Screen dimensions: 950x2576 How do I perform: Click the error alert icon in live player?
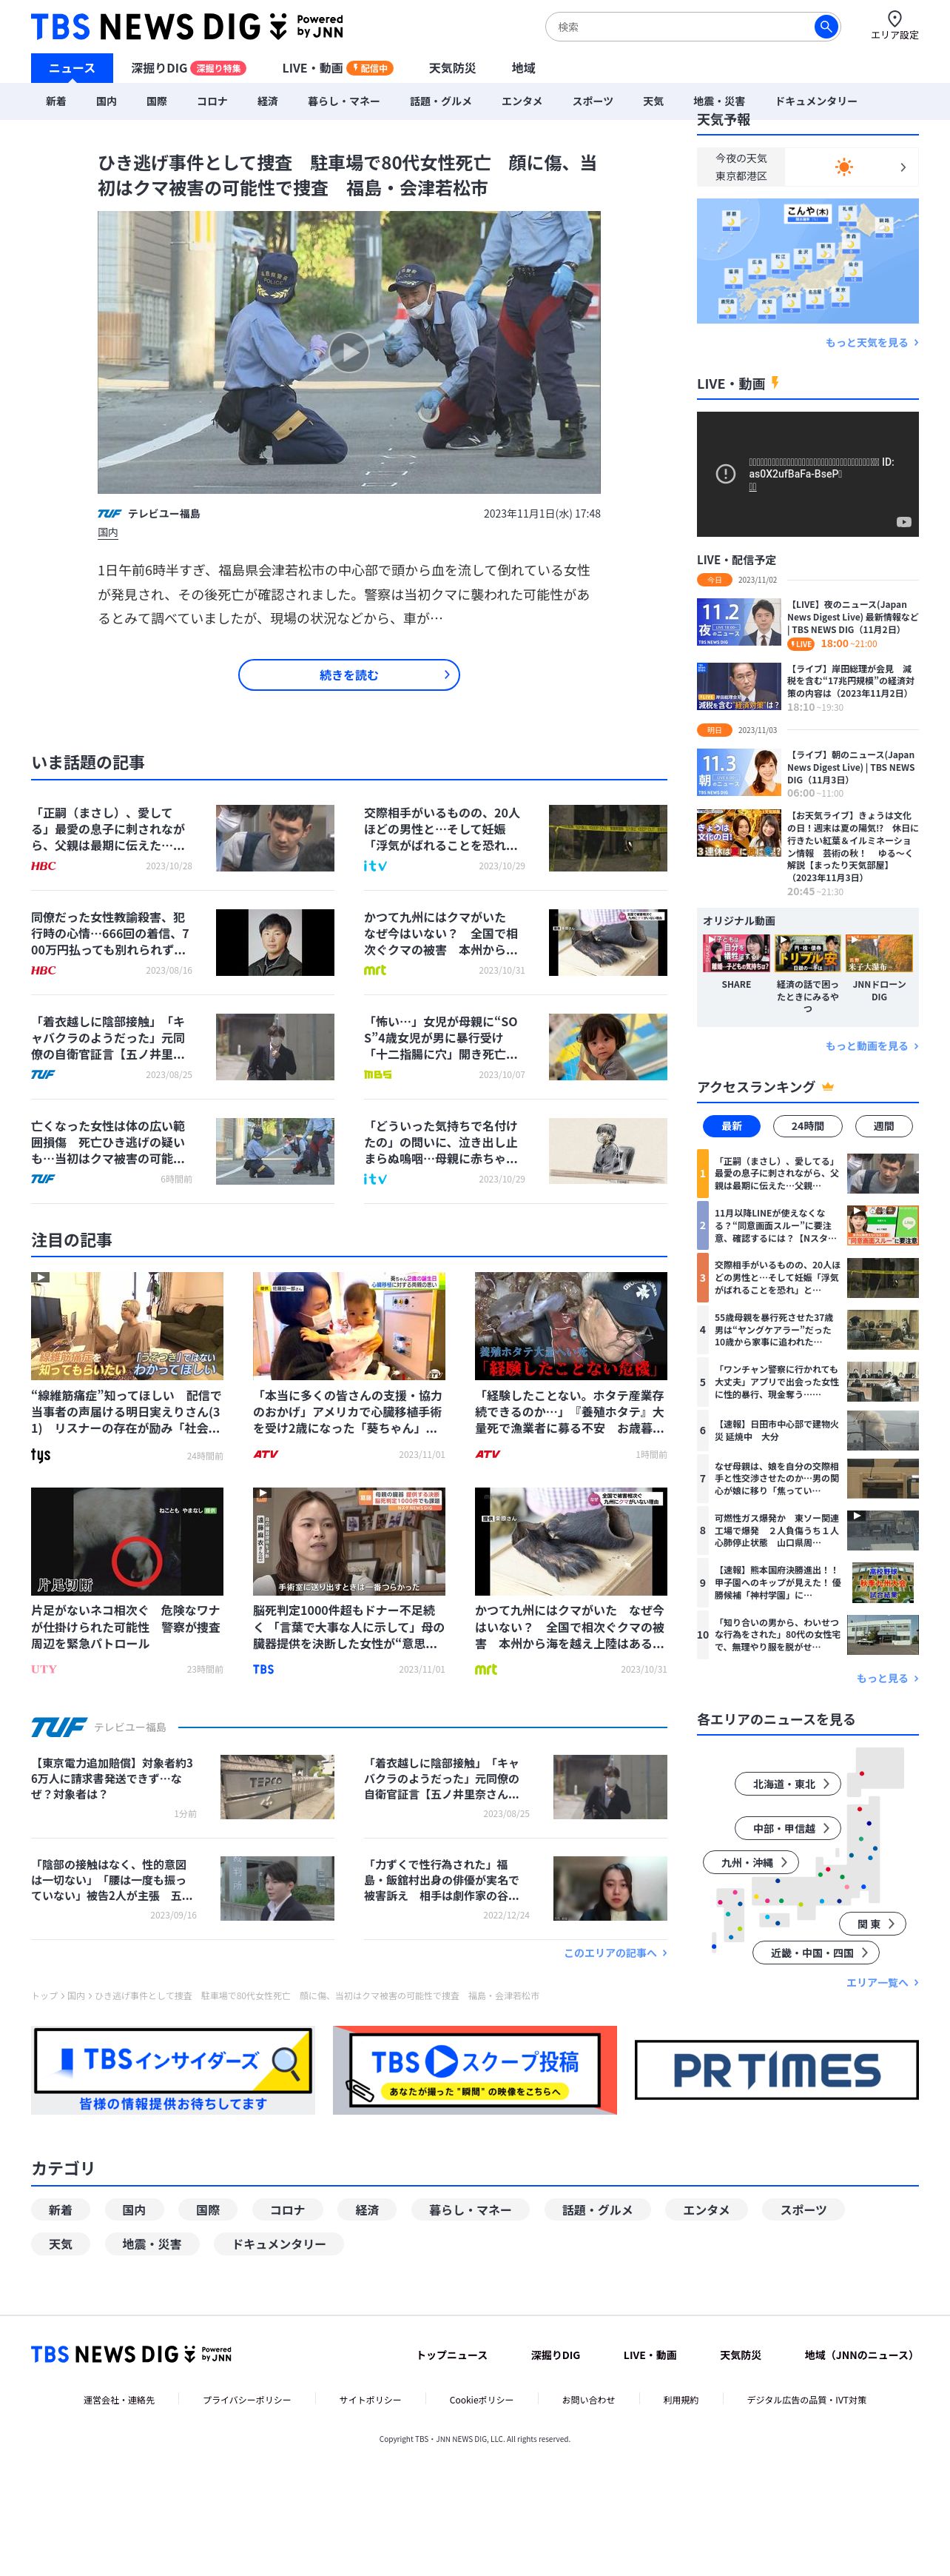[x=727, y=474]
